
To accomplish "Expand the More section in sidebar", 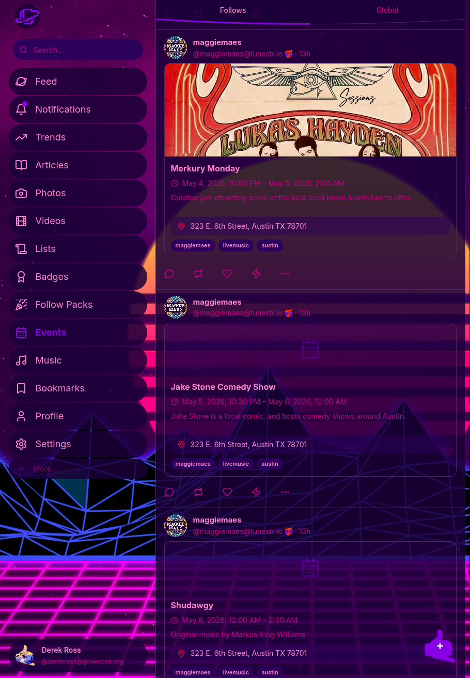I will click(x=44, y=469).
